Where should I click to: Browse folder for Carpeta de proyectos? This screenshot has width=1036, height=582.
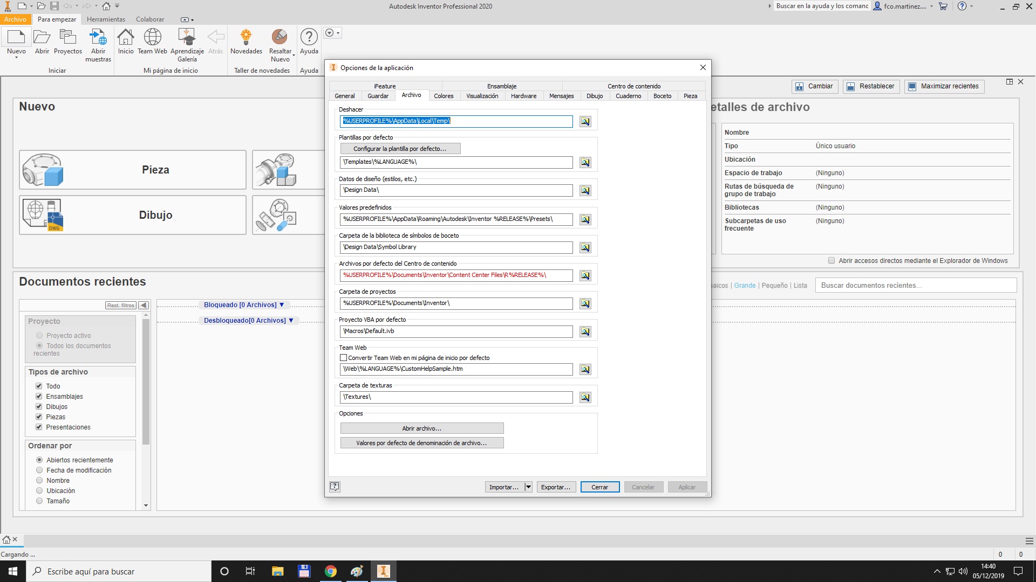click(585, 304)
